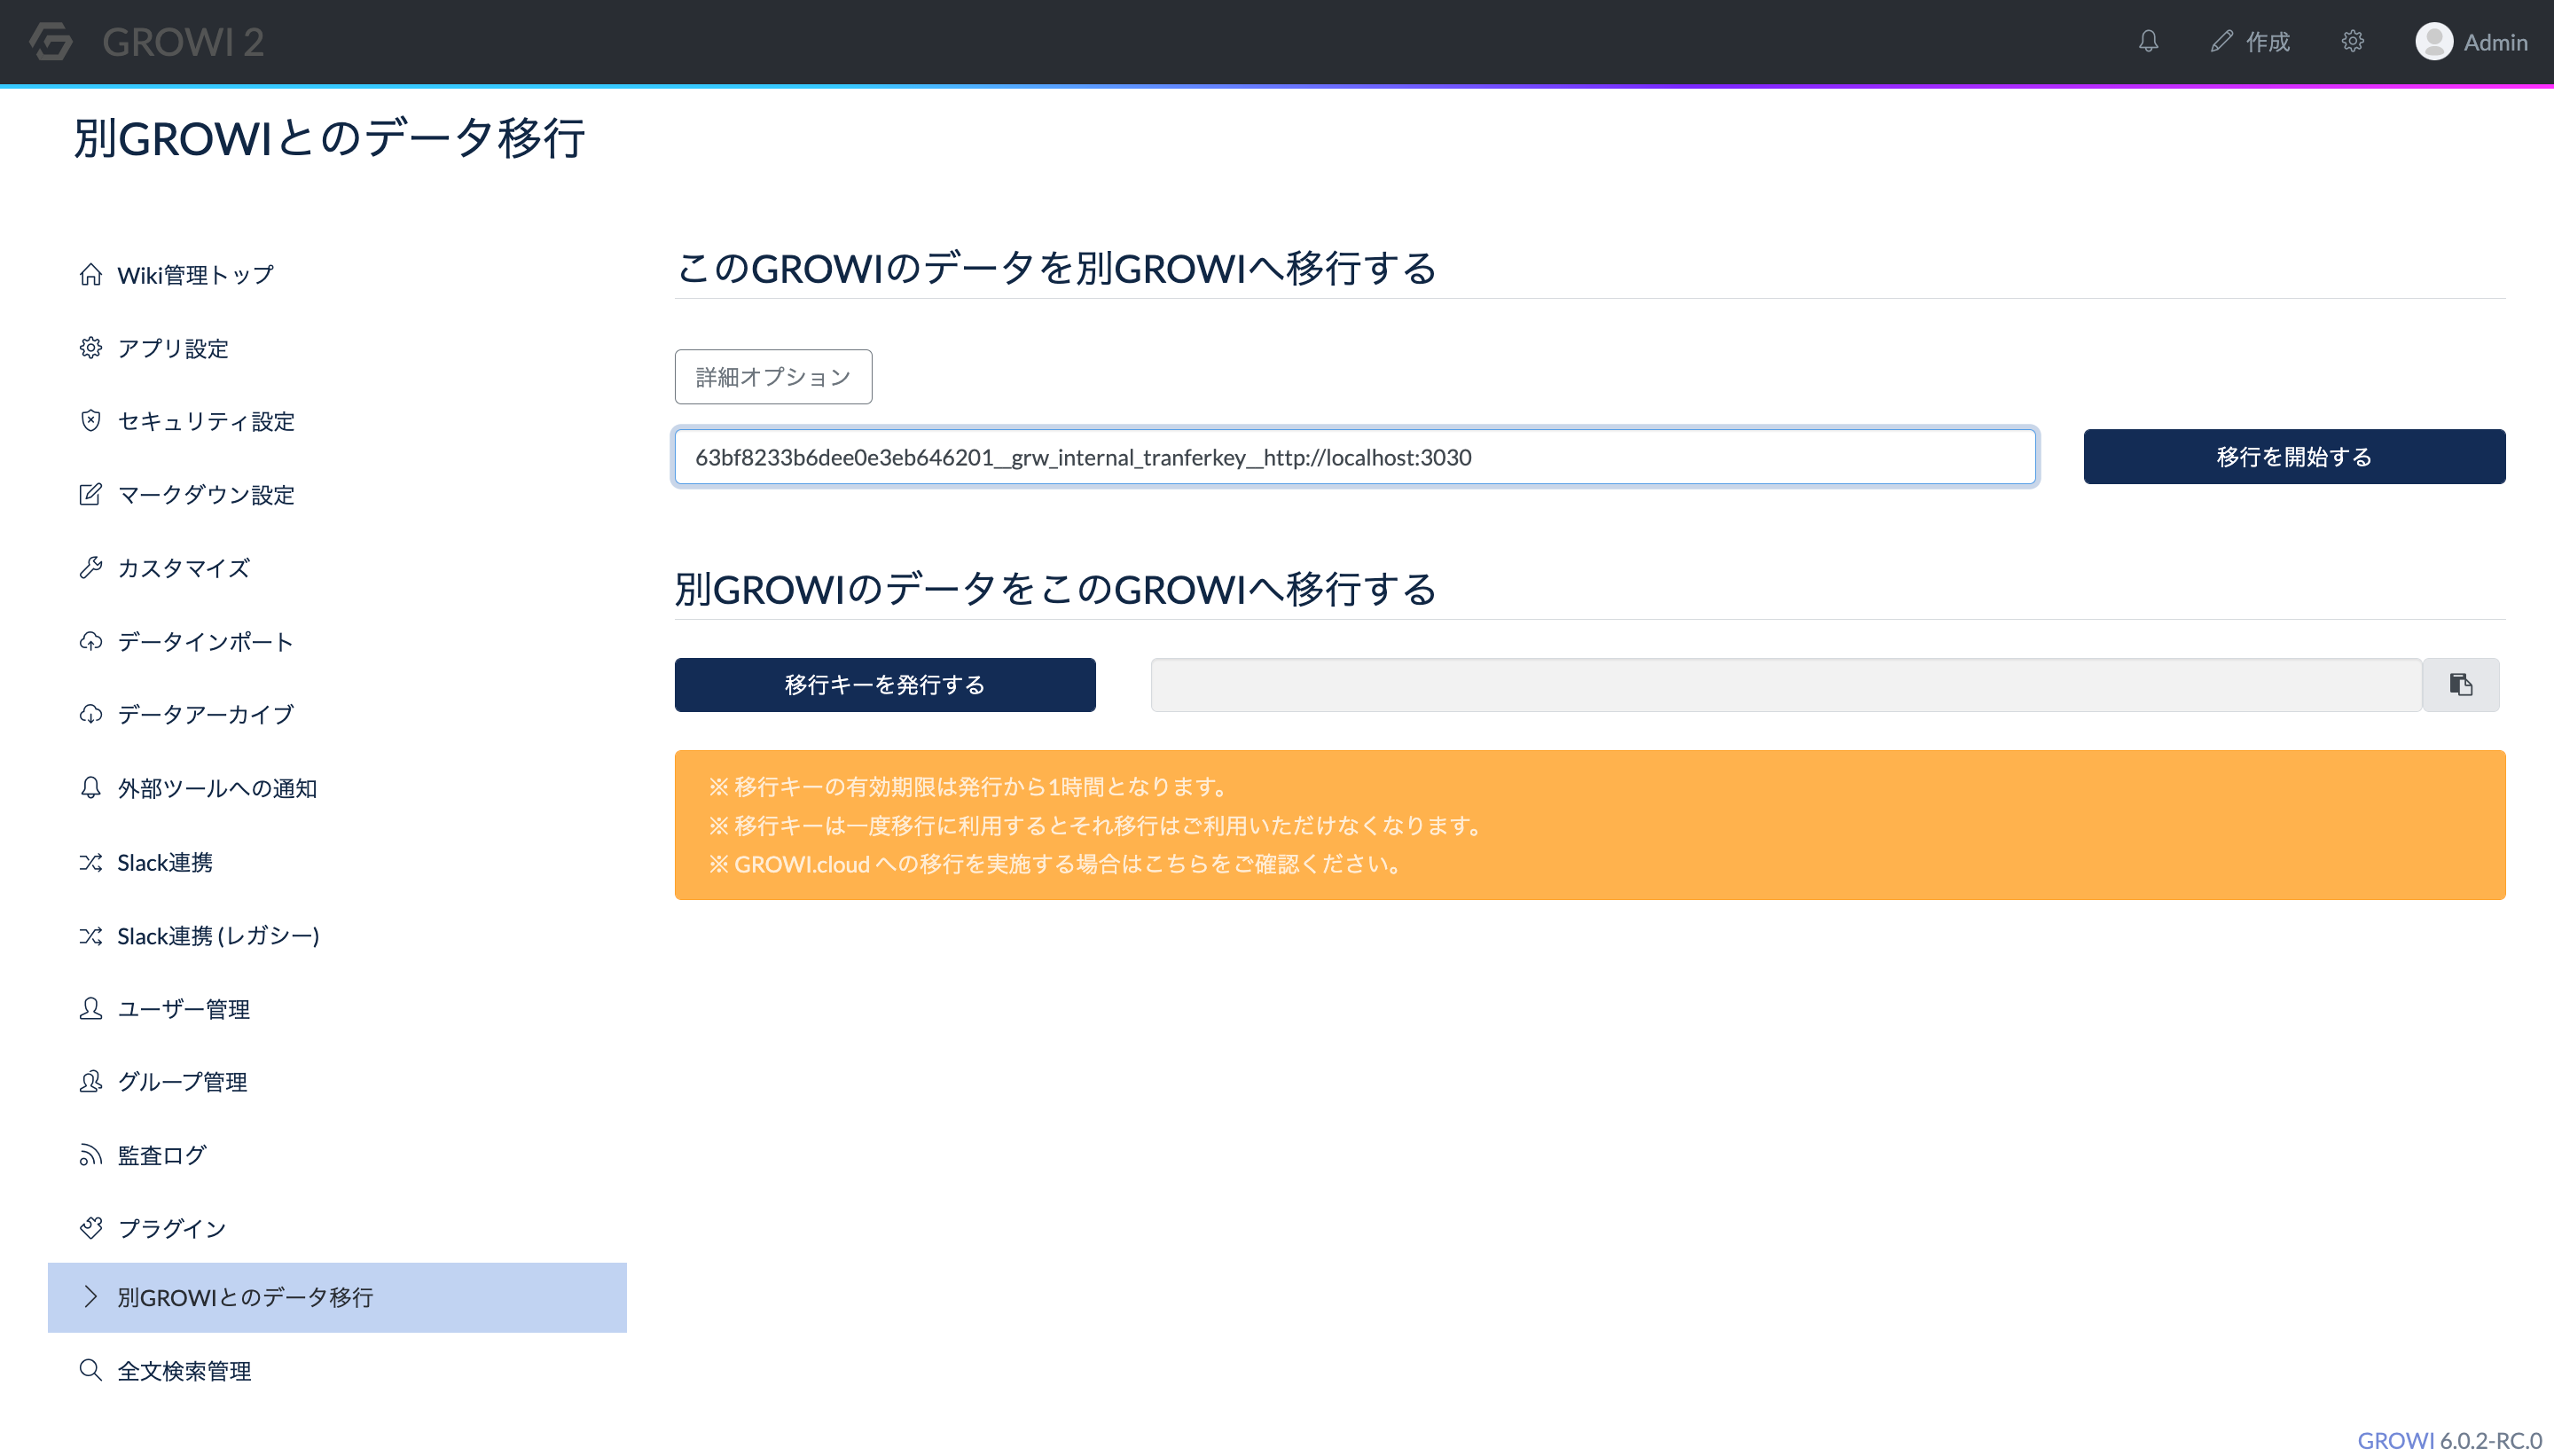This screenshot has width=2554, height=1456.
Task: Click the 作成 pencil create button
Action: coord(2250,41)
